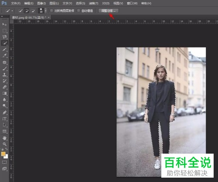Select the Lasso tool

[x=4, y=37]
